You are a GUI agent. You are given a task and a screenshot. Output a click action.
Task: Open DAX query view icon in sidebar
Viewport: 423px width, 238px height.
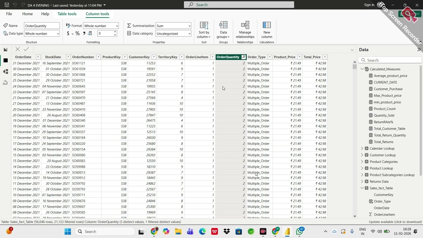[5, 83]
